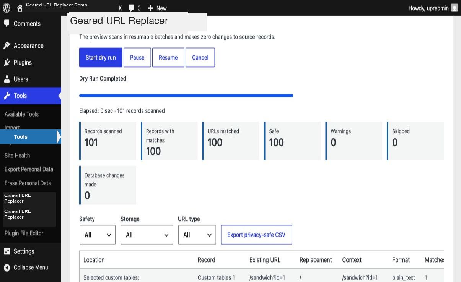Open the upradmin avatar
This screenshot has width=461, height=282.
tap(454, 8)
